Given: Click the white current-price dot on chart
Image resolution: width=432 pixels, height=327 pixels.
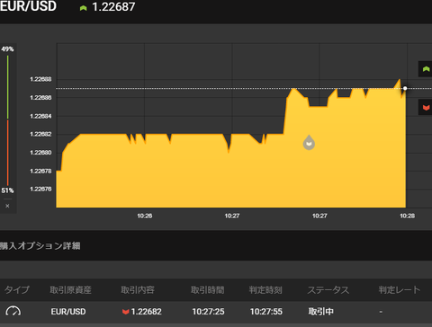Looking at the screenshot, I should [405, 88].
